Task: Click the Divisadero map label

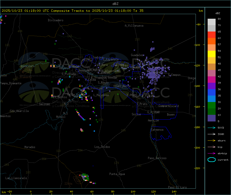Action: pos(55,20)
